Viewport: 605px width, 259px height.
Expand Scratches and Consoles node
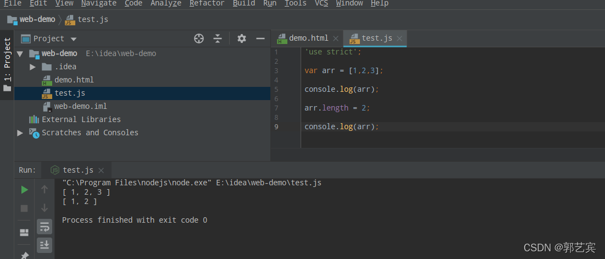tap(20, 133)
